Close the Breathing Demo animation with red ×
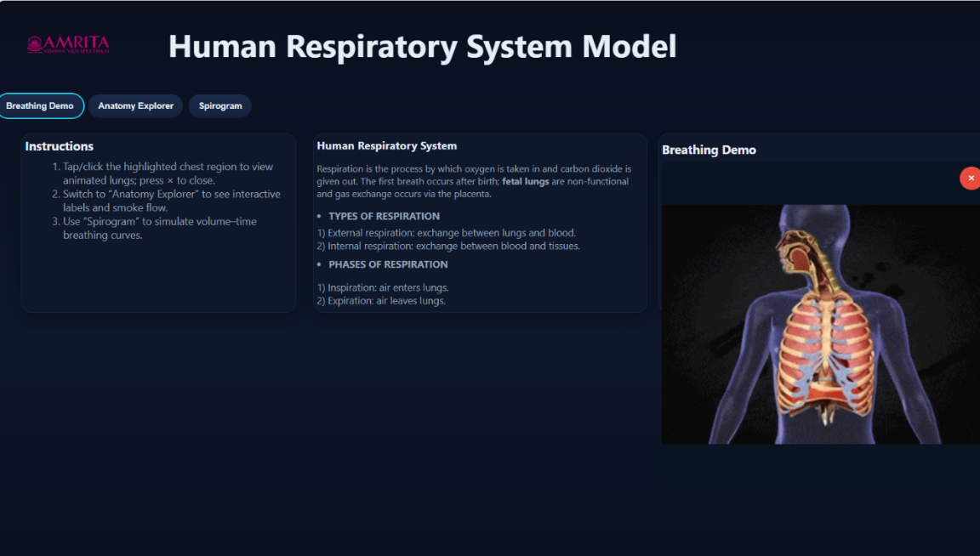 pos(970,178)
